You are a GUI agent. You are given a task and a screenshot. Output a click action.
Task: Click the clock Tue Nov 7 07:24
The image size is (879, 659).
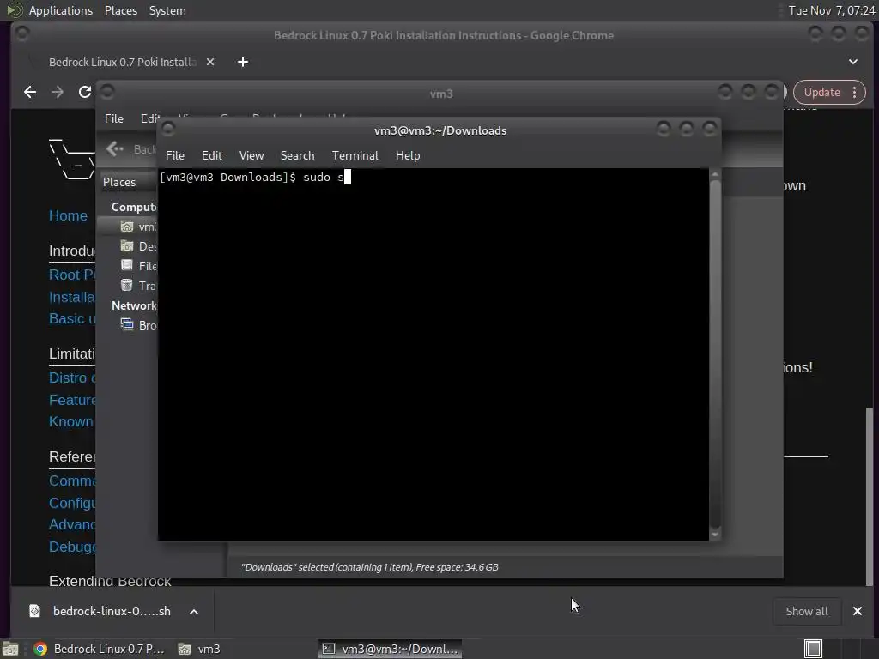click(x=831, y=10)
